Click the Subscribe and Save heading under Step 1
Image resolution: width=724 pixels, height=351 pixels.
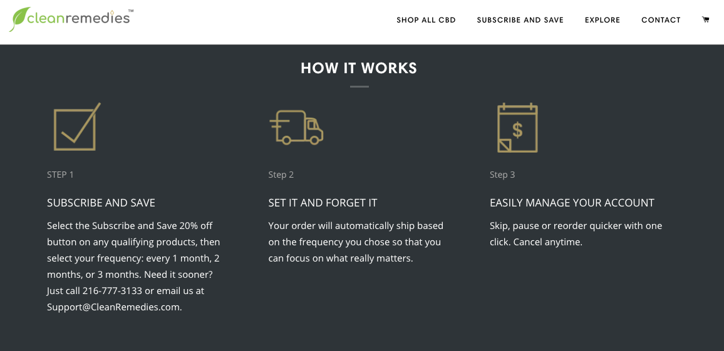coord(101,203)
